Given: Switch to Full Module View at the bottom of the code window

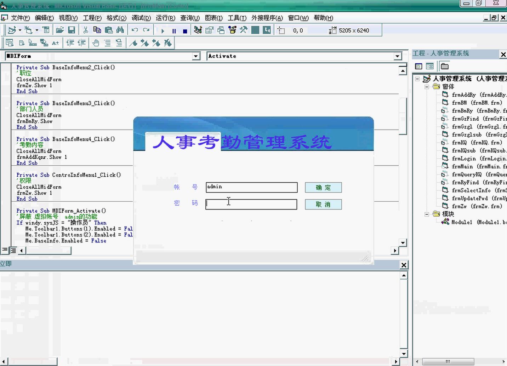Looking at the screenshot, I should click(x=13, y=250).
